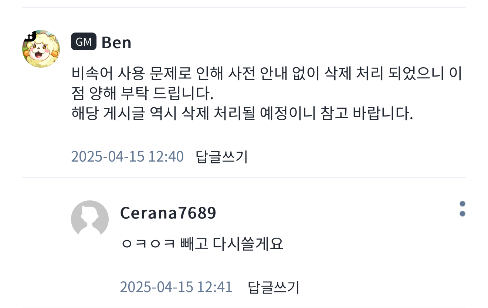Open Cerana7689's gray default profile avatar
The height and width of the screenshot is (308, 488).
(x=90, y=219)
